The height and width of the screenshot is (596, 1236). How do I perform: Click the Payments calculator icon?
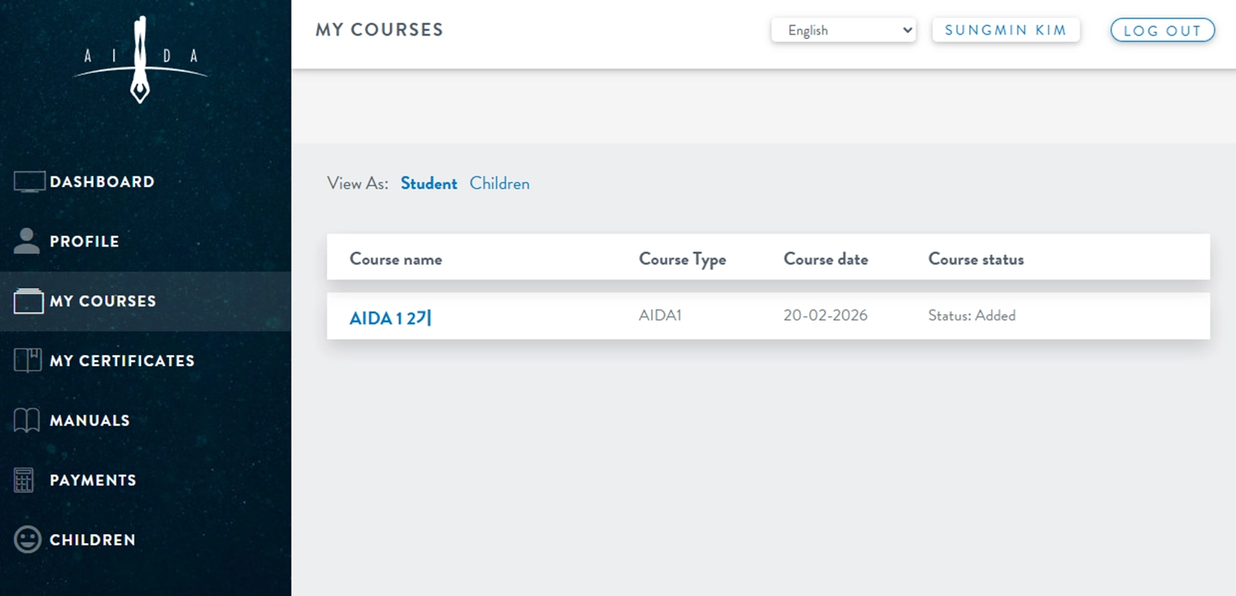click(x=24, y=480)
